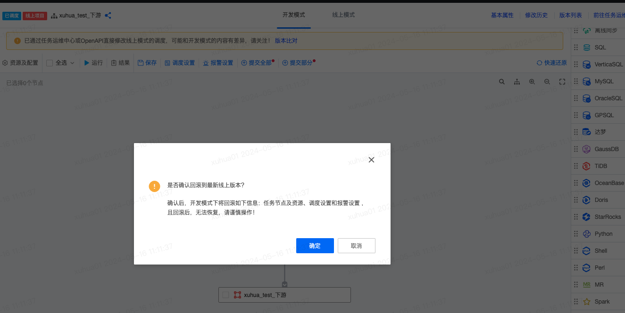Screen dimensions: 625x313
Task: Click 提交全部
Action: (257, 63)
